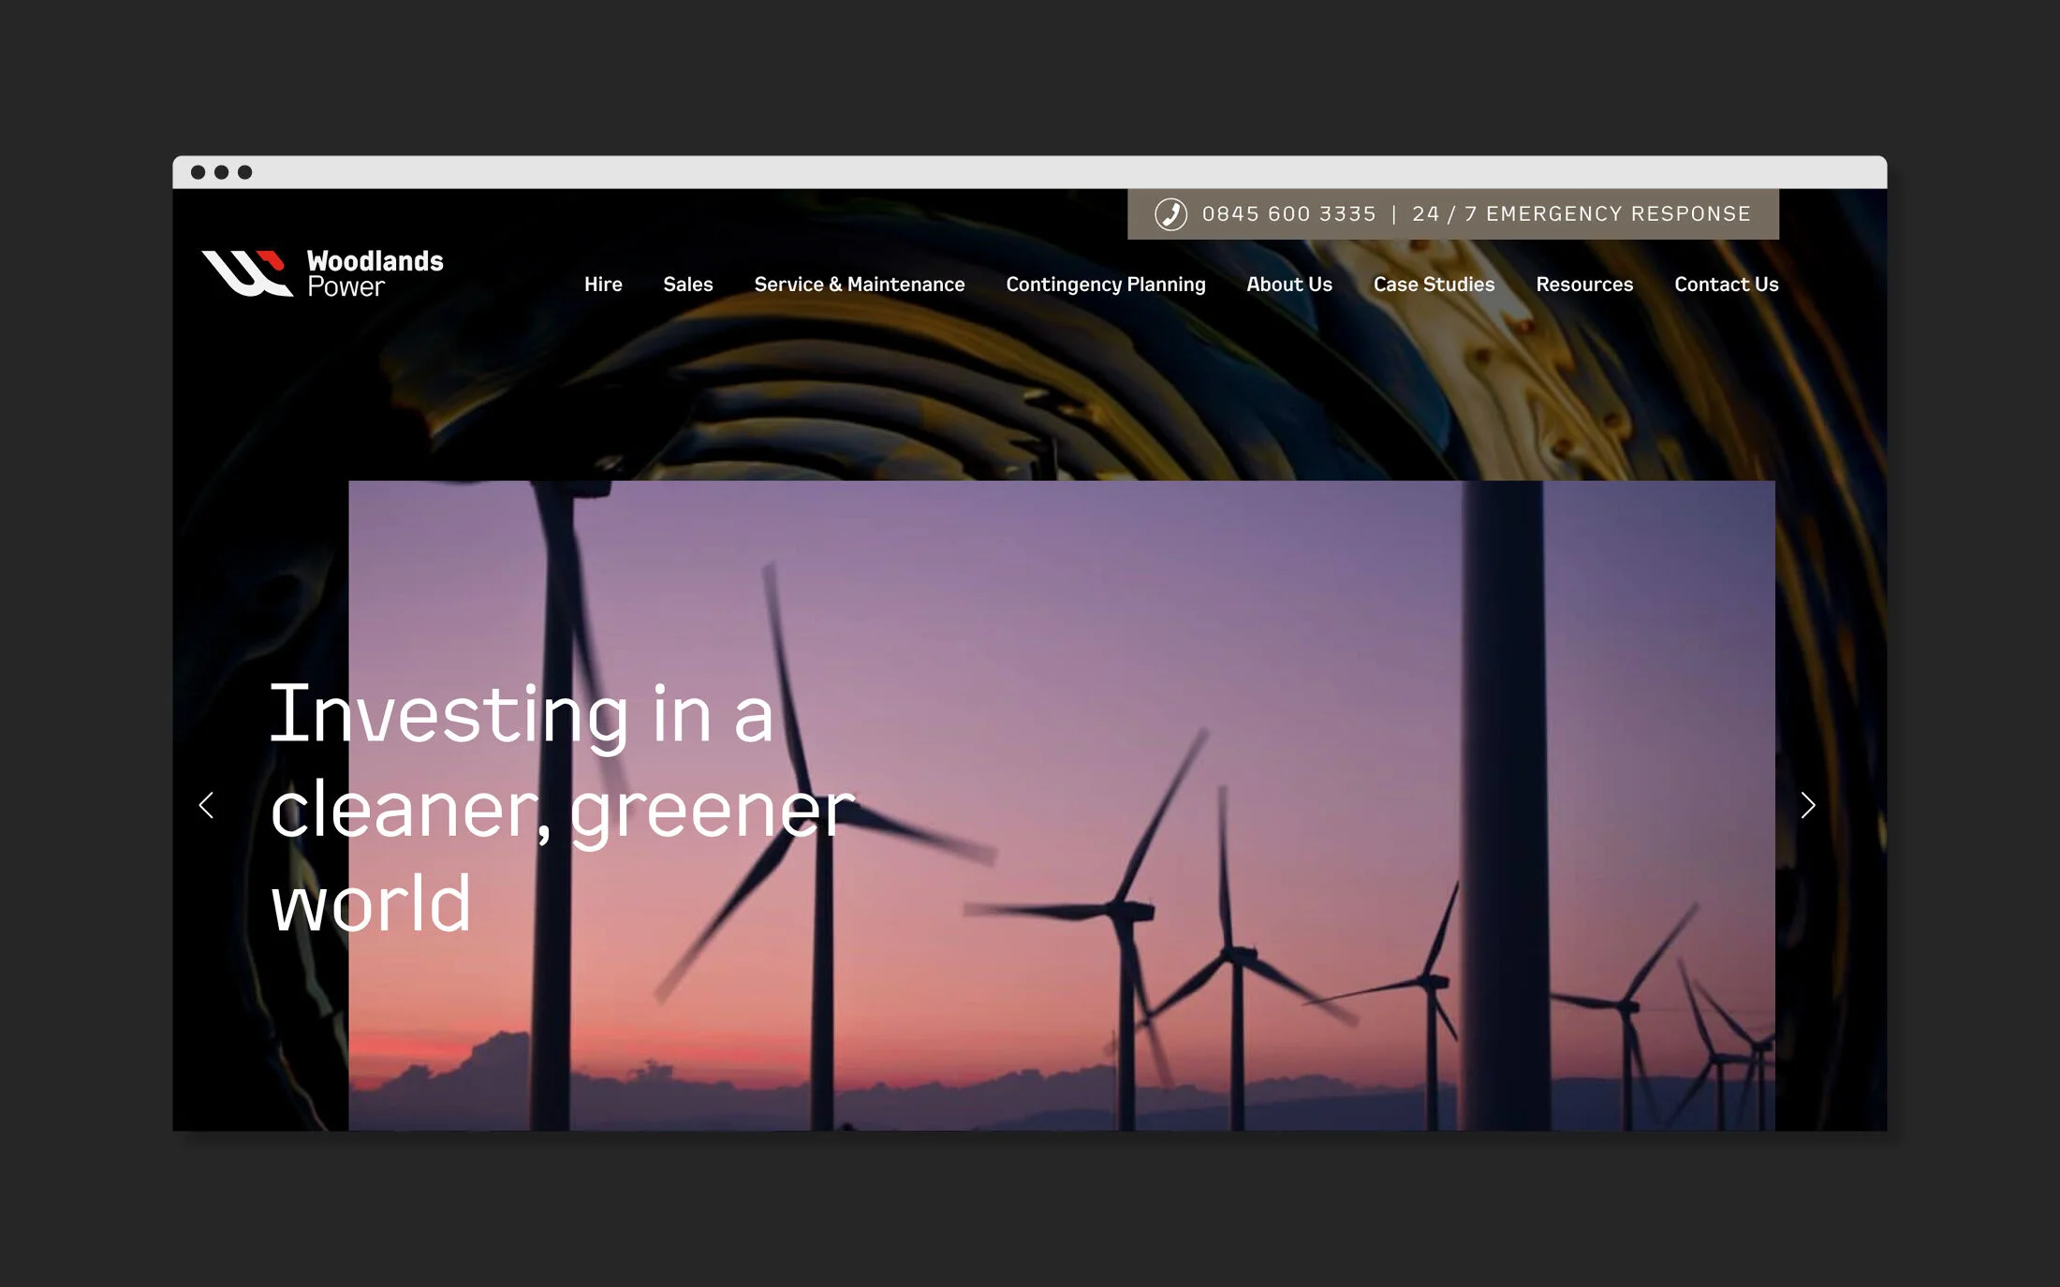Call the phone number 0845 600 3335
2060x1287 pixels.
click(1288, 214)
